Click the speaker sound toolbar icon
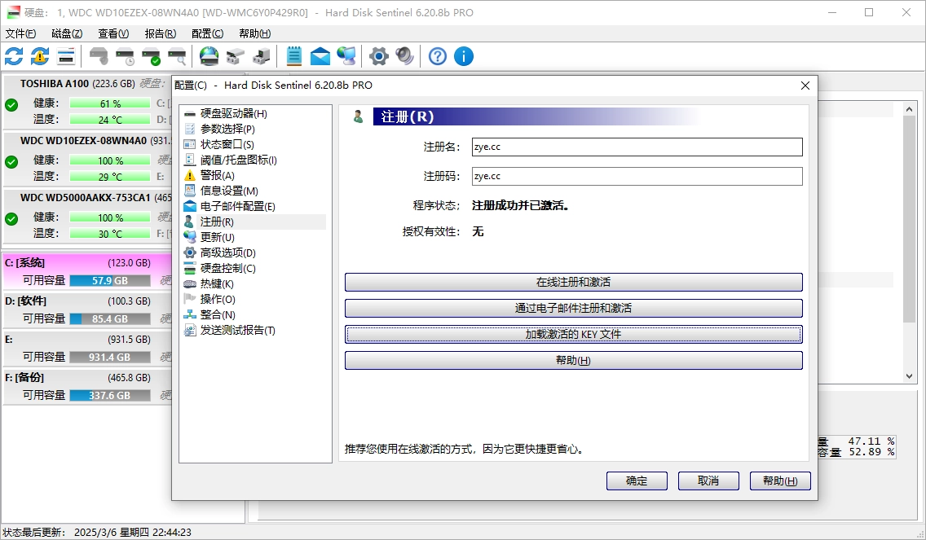Image resolution: width=926 pixels, height=540 pixels. point(404,56)
